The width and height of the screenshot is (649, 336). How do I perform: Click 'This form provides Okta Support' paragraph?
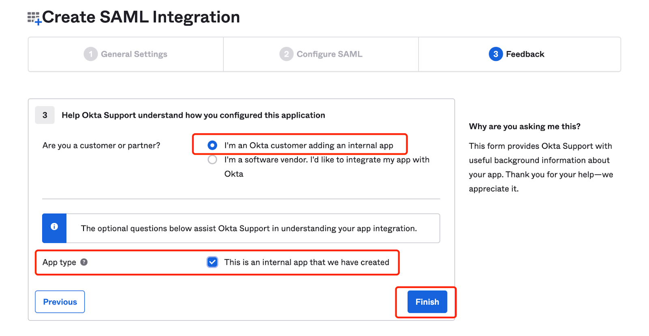coord(541,167)
